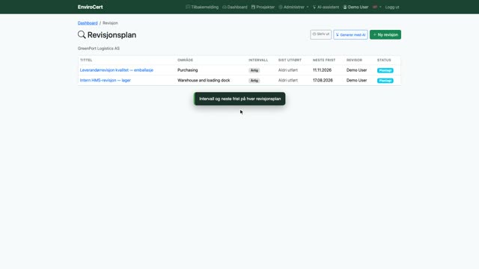Click the Warehouse and loading dock cell
The image size is (479, 269).
(204, 80)
